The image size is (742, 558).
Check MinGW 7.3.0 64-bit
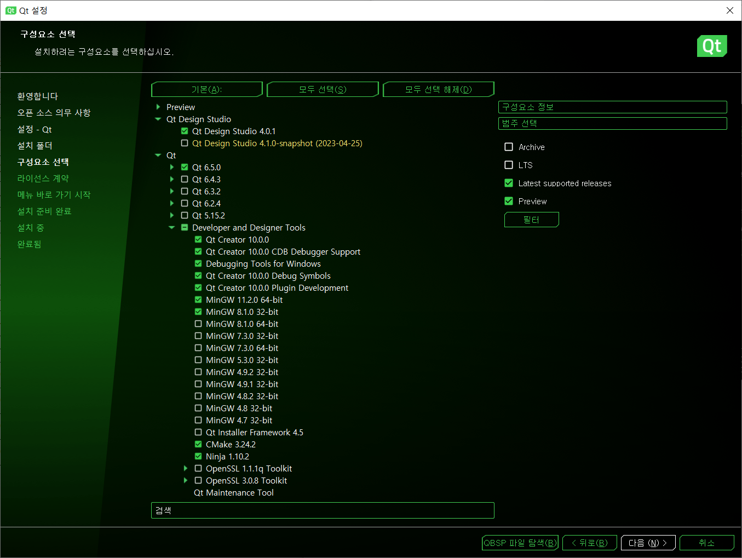198,348
